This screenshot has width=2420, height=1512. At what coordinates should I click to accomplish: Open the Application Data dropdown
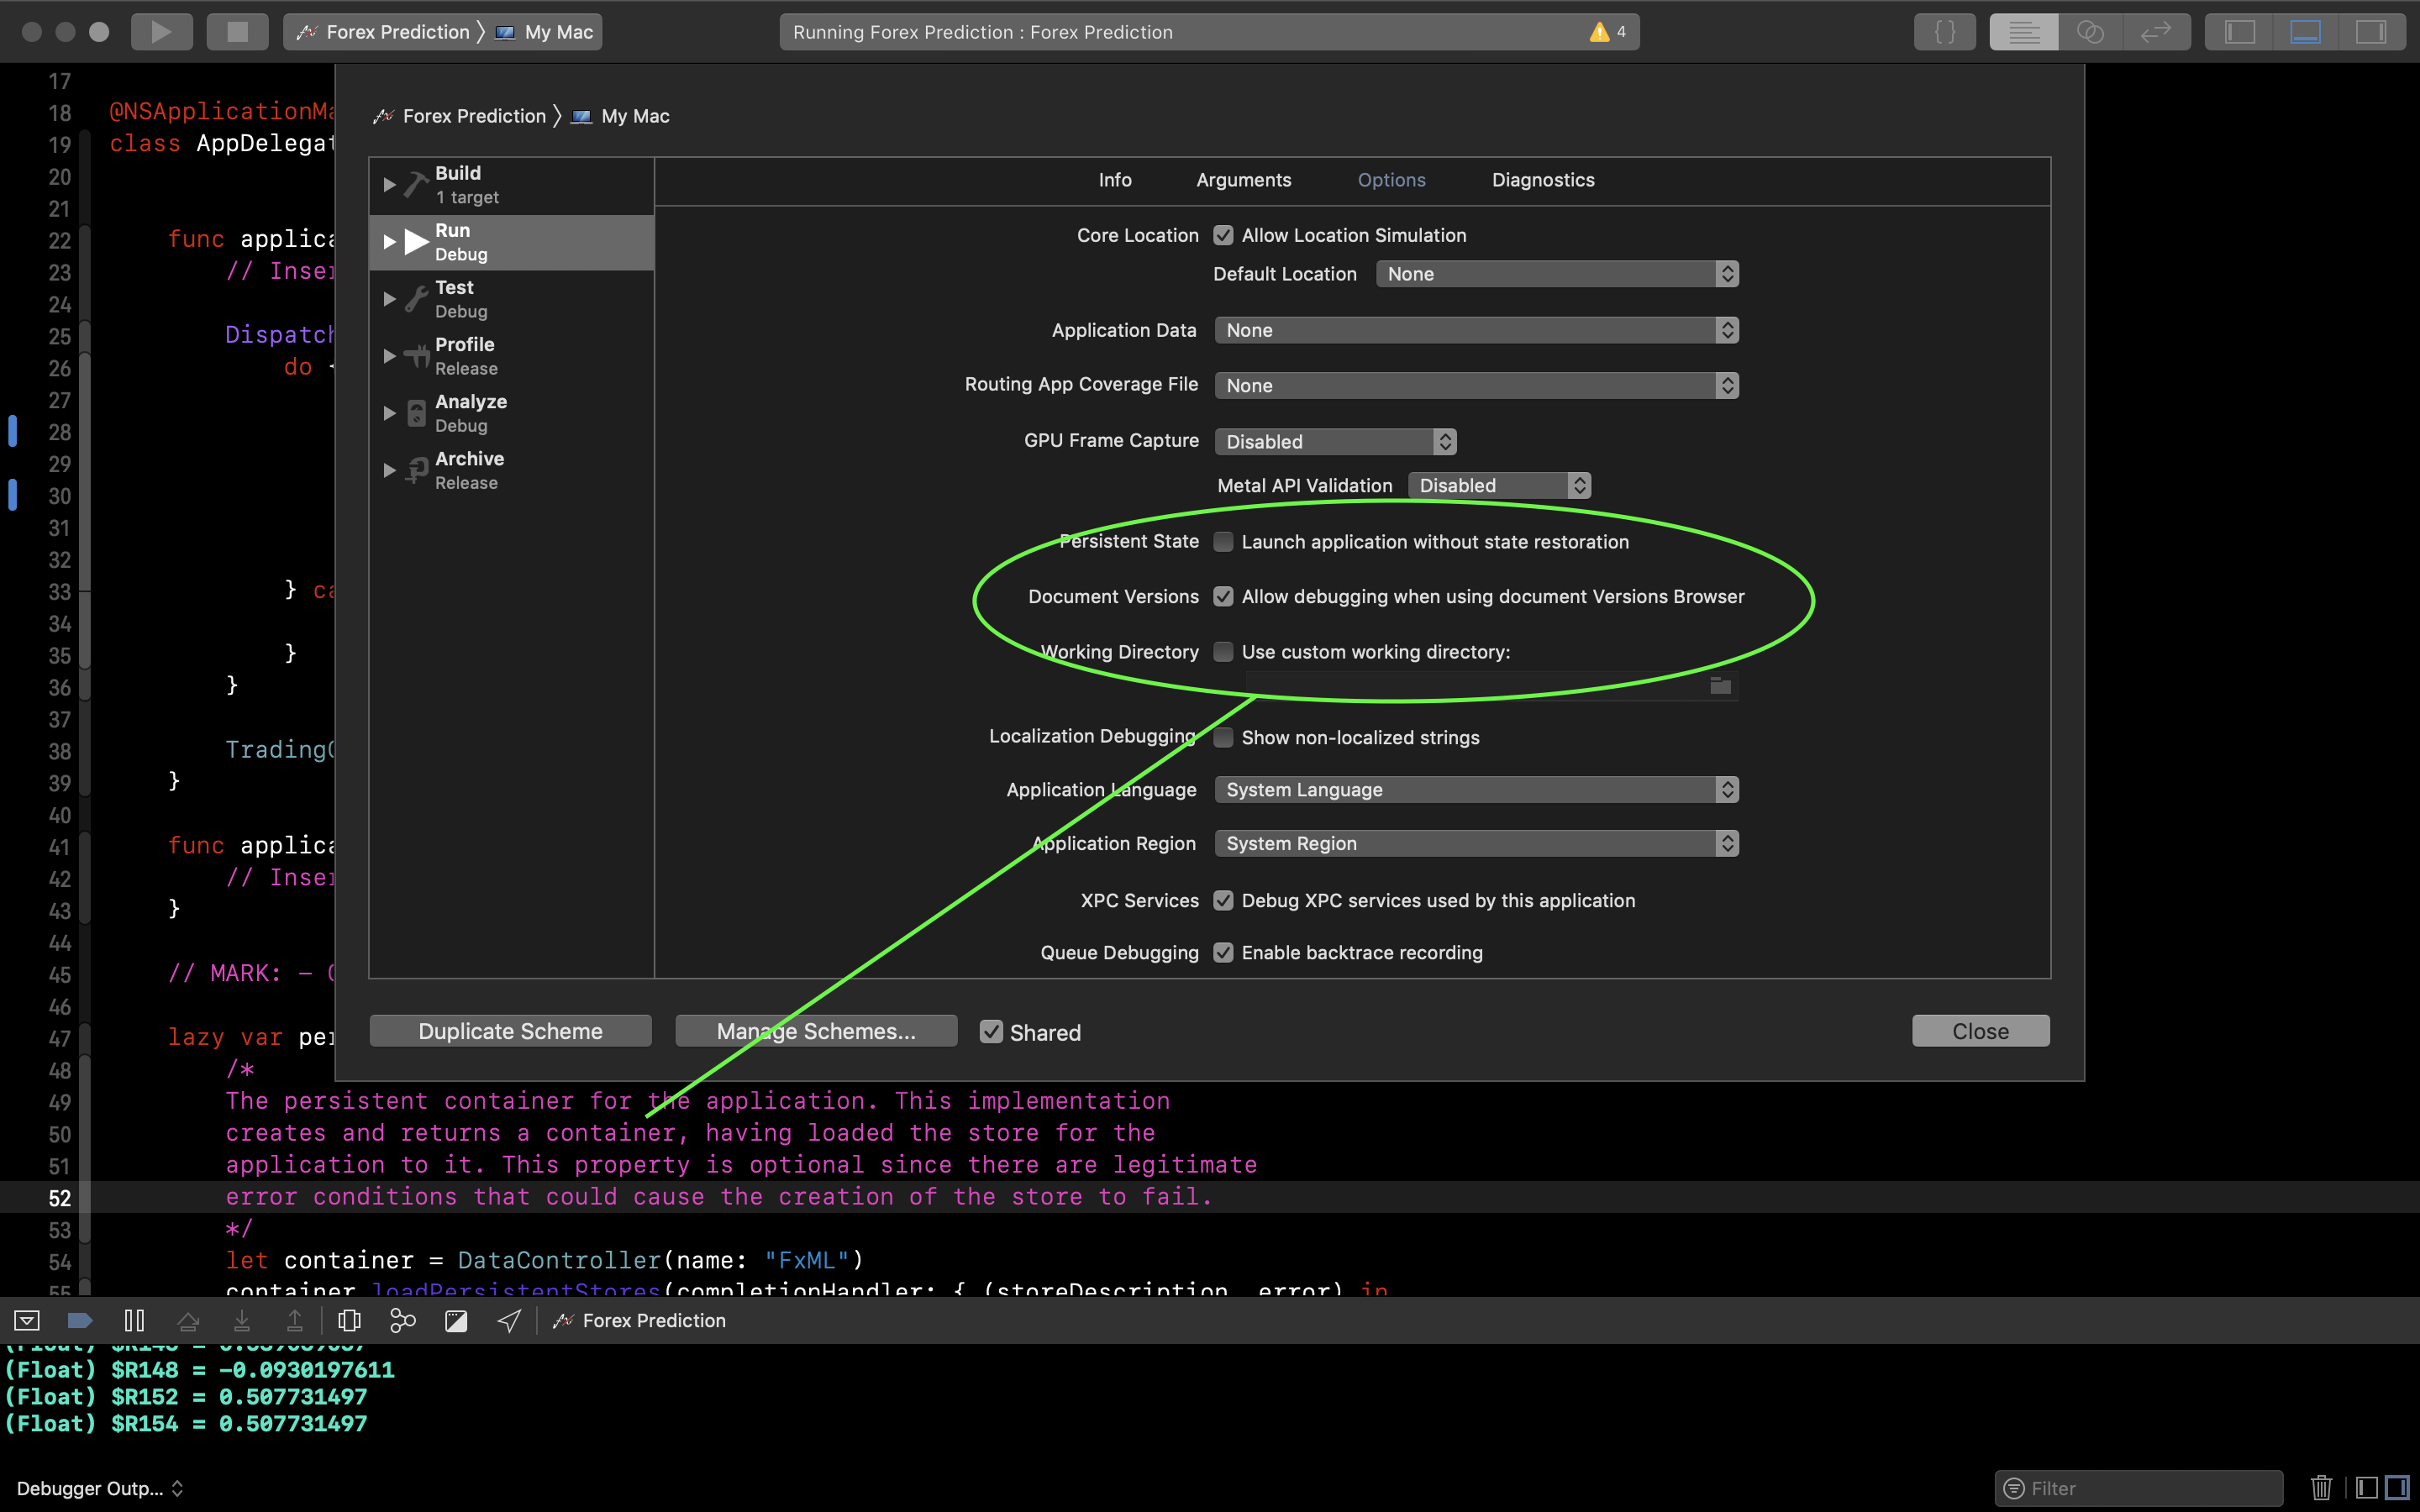(x=1476, y=330)
